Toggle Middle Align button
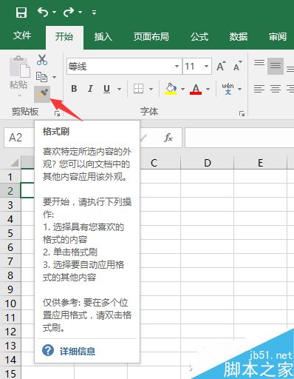This screenshot has width=294, height=379. point(276,66)
